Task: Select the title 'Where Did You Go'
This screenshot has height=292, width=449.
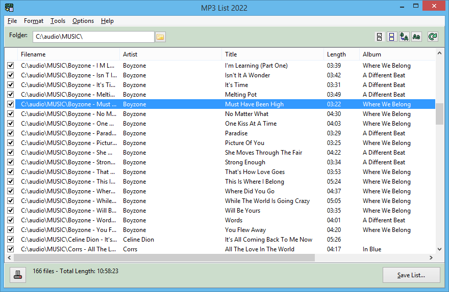Action: (x=250, y=191)
